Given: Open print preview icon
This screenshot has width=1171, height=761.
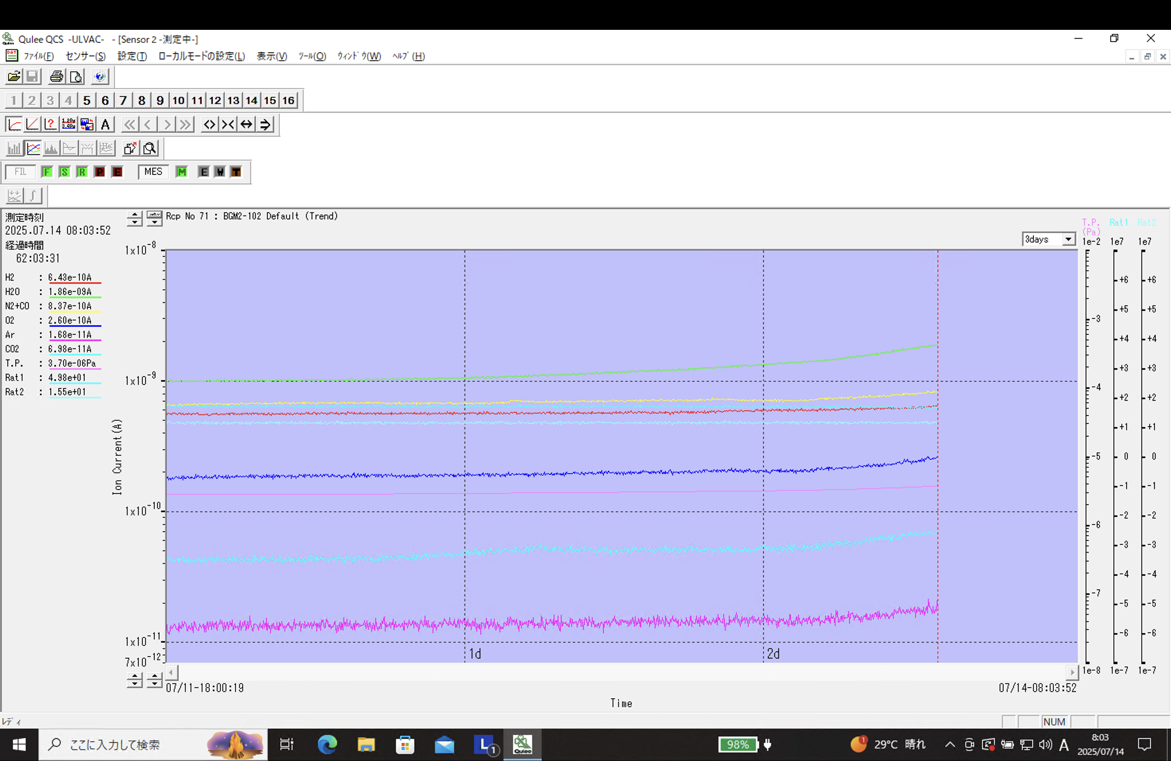Looking at the screenshot, I should [76, 77].
